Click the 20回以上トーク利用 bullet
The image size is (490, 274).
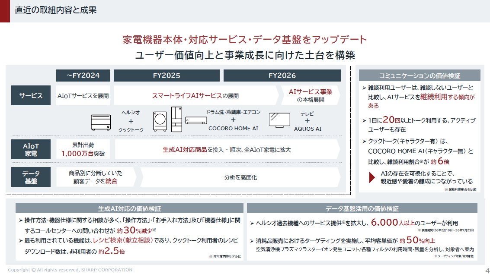point(419,124)
